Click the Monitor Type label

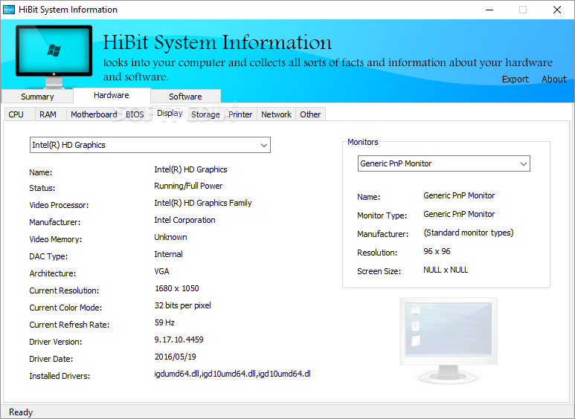click(x=382, y=215)
